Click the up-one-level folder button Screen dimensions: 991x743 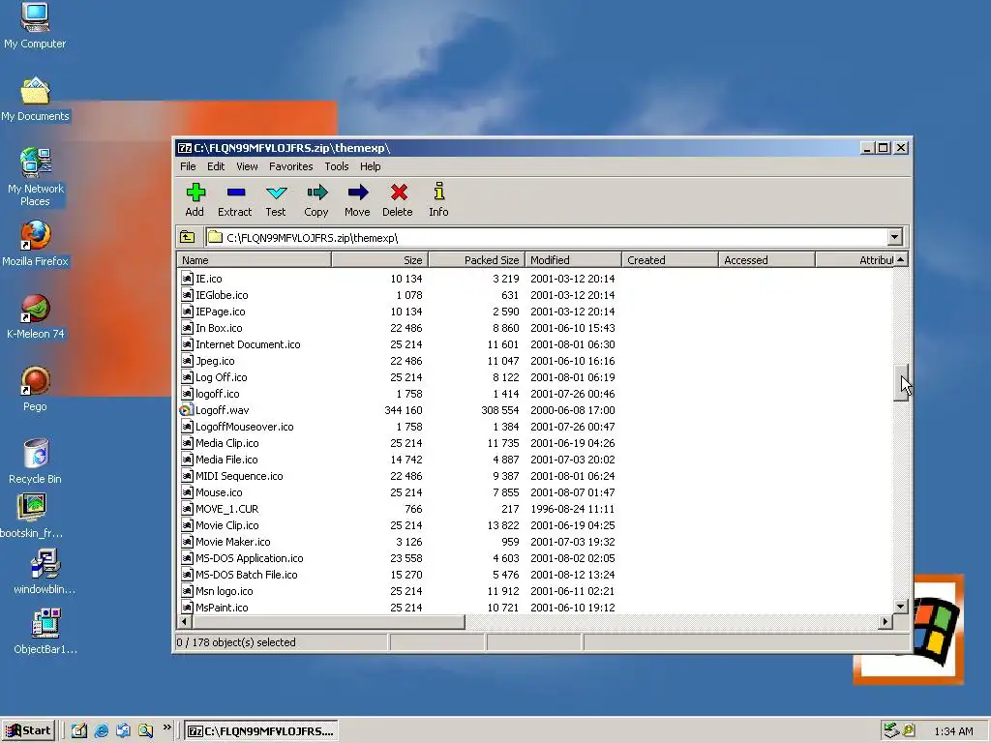(x=188, y=238)
